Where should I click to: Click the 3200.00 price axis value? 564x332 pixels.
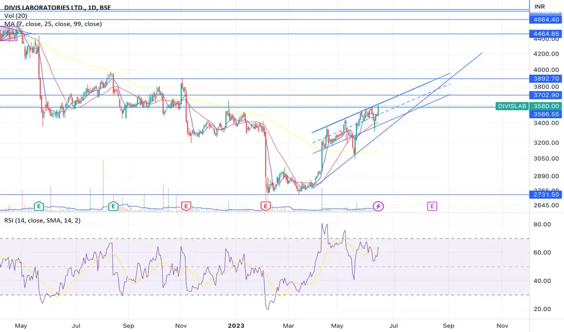546,143
